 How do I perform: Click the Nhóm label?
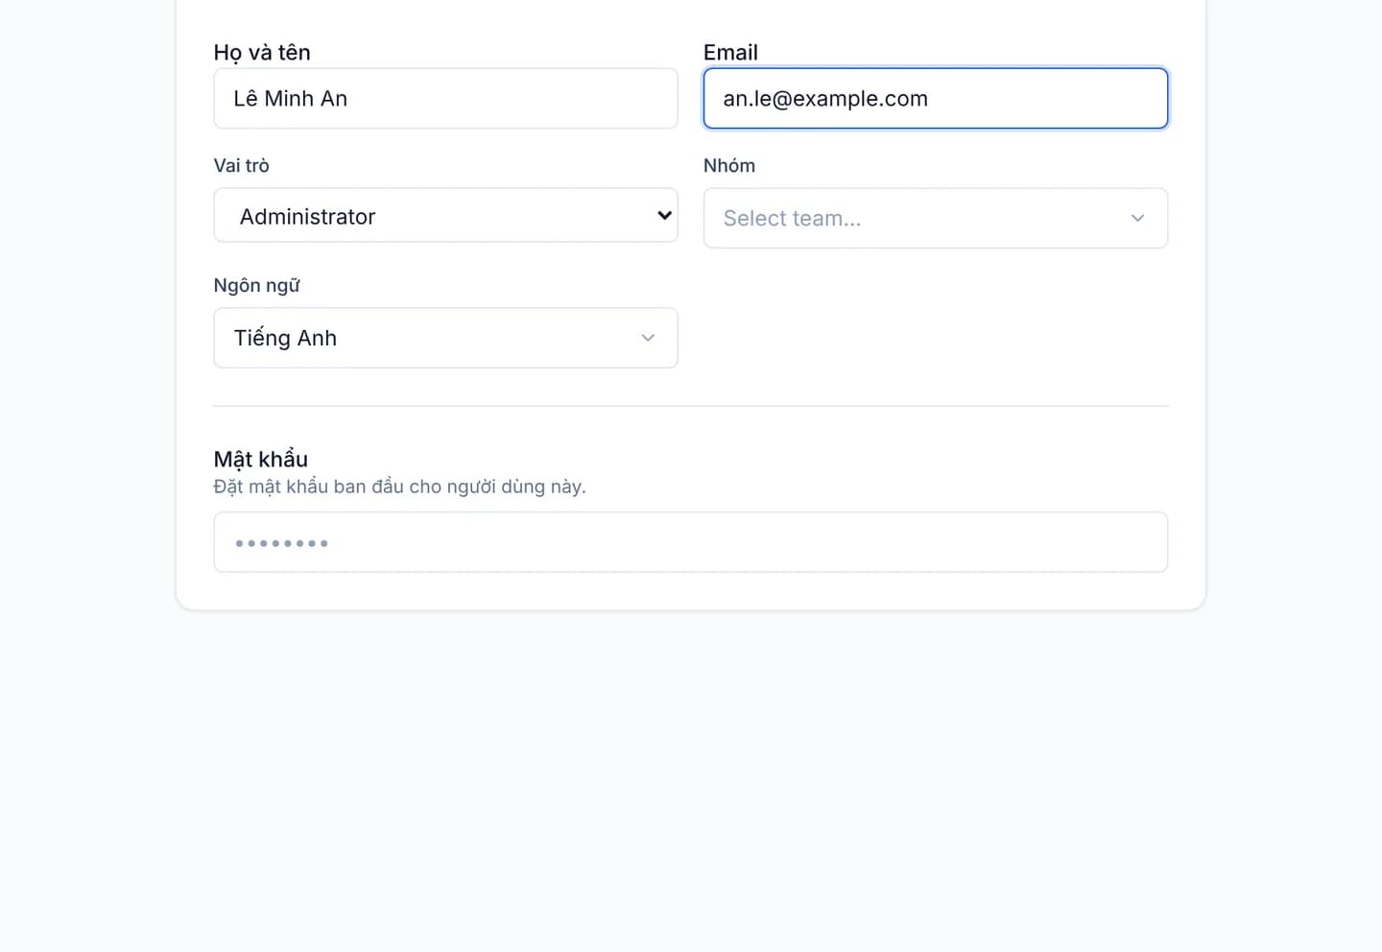[x=729, y=166]
